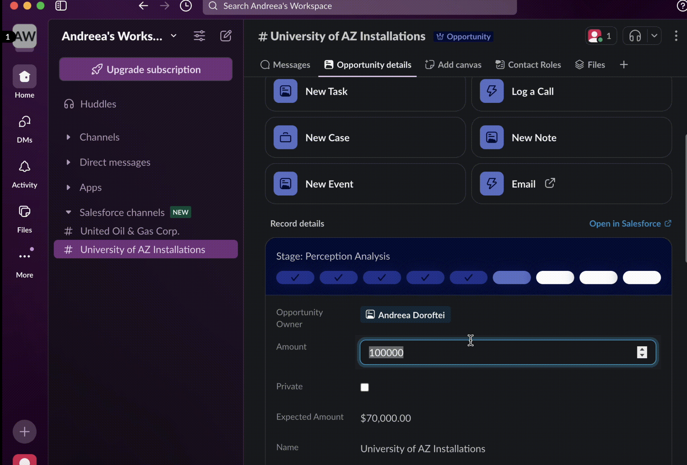
Task: Open United Oil & Gas Corp. channel
Action: point(146,231)
